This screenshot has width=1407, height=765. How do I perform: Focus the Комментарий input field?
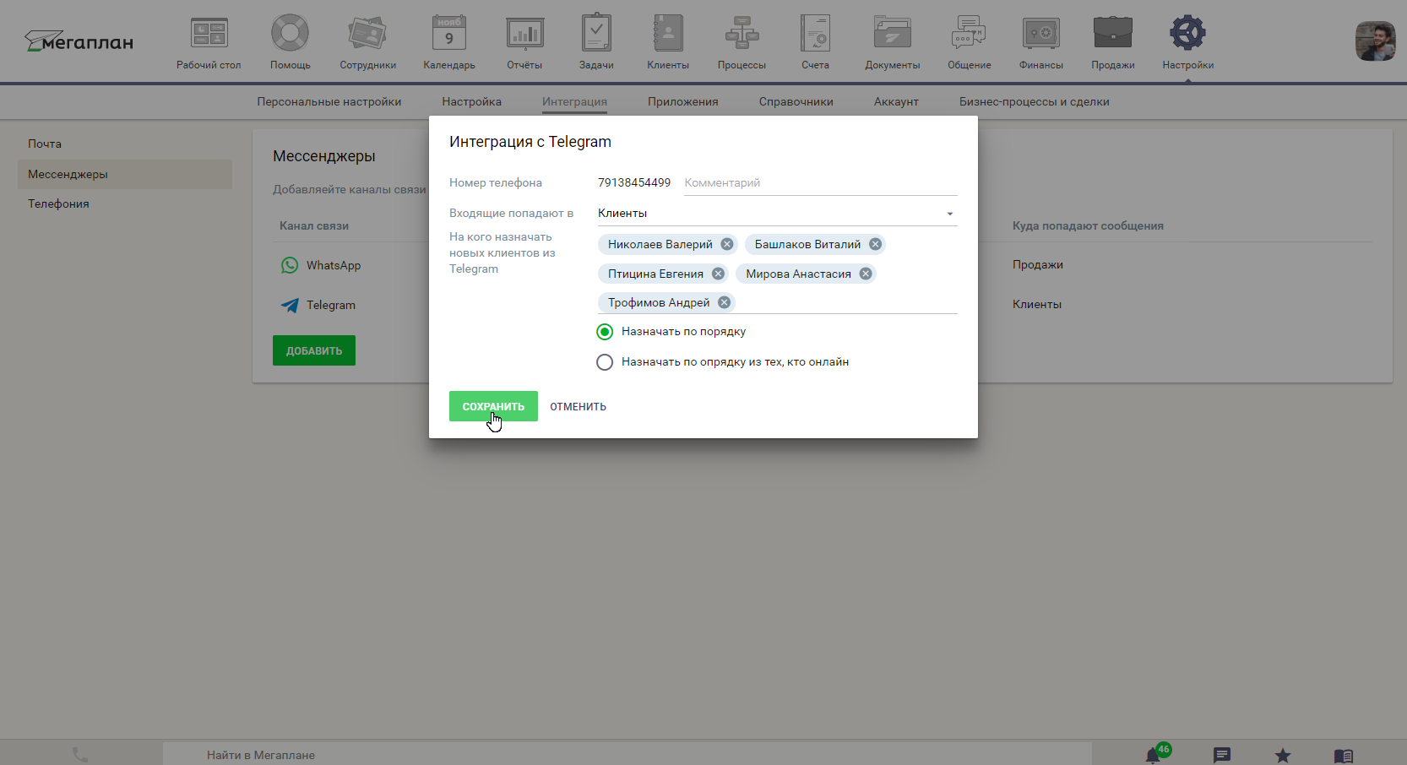820,183
